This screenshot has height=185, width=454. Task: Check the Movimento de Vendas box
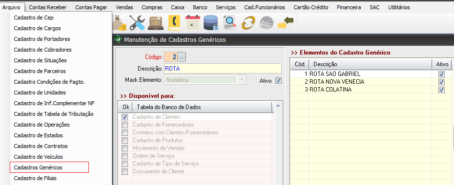coord(125,148)
